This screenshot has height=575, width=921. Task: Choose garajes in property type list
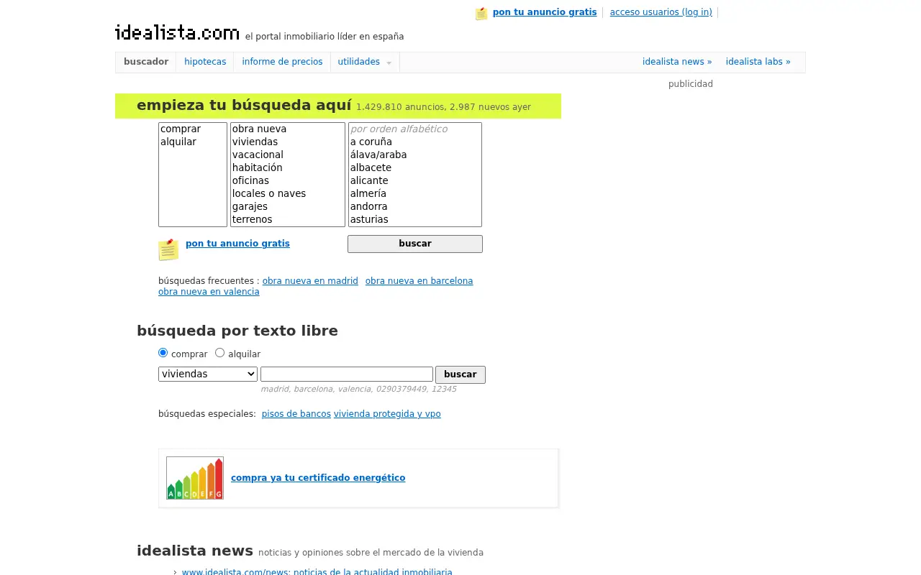point(288,207)
